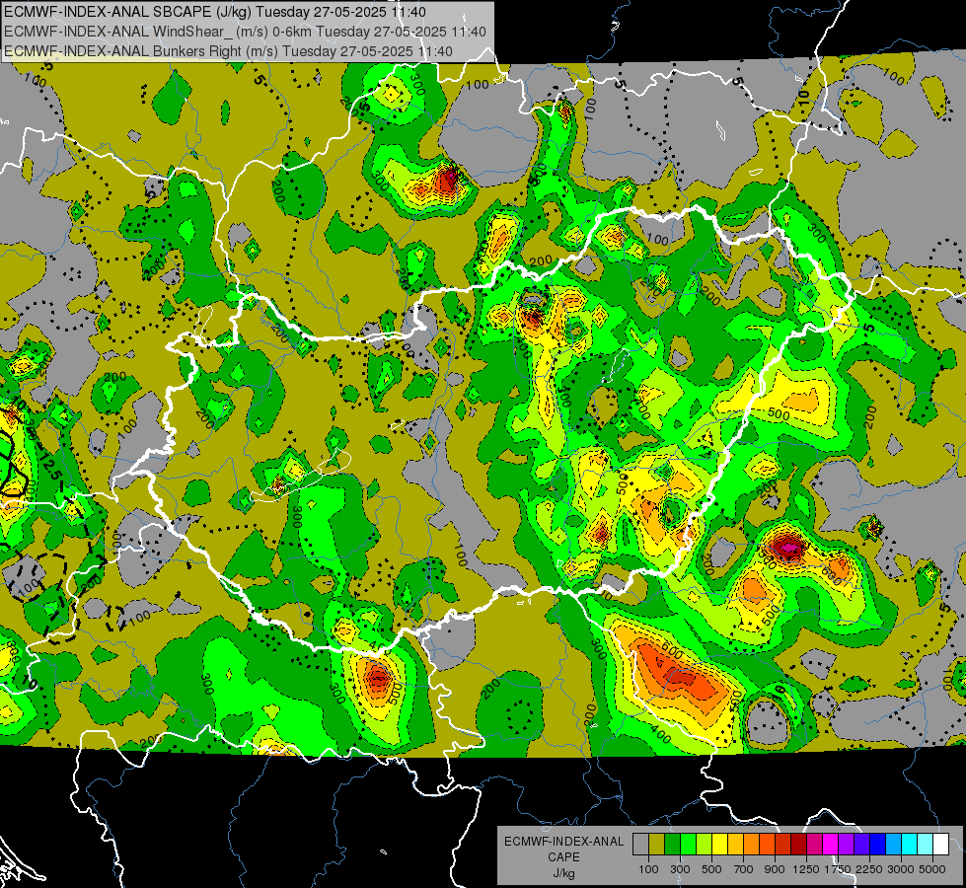Select the dark green legend swatch
The image size is (966, 888).
click(672, 845)
